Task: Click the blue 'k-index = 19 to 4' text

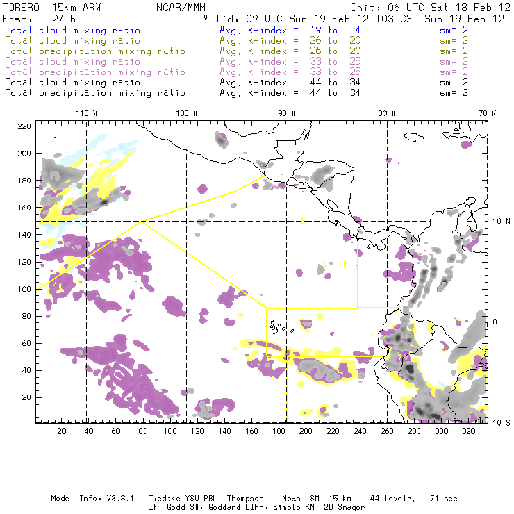Action: 304,31
